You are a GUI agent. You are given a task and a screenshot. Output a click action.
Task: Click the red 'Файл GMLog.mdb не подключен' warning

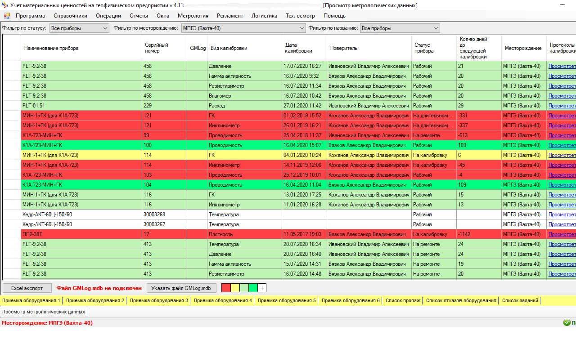tap(99, 288)
